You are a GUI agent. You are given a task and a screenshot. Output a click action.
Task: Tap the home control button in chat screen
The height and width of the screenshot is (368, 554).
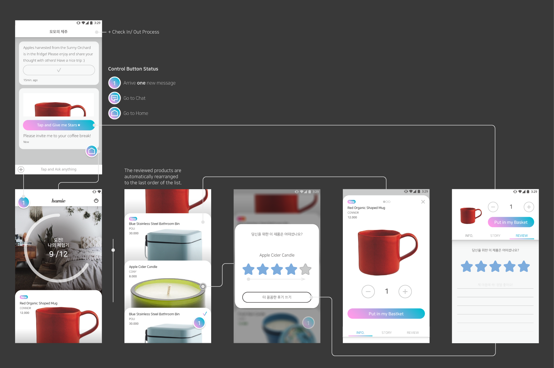[x=91, y=151]
